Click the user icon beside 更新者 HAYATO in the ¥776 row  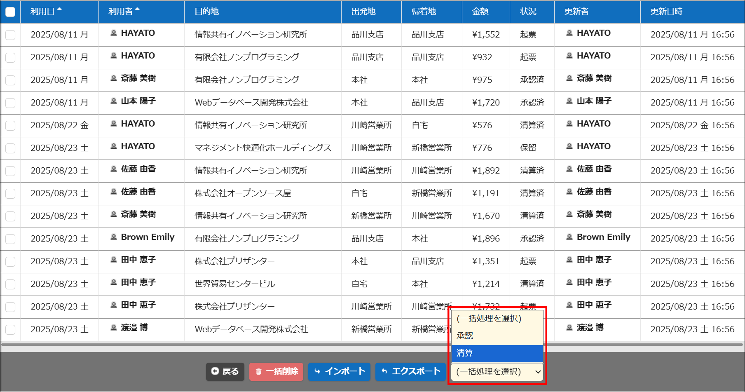569,146
